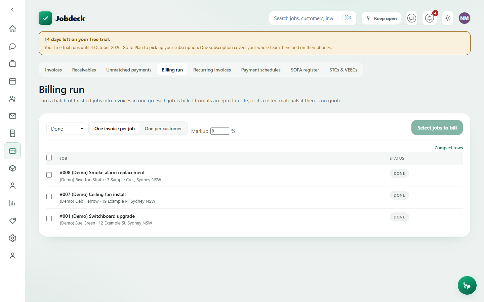484x302 pixels.
Task: Click the STATUS column header
Action: (397, 158)
